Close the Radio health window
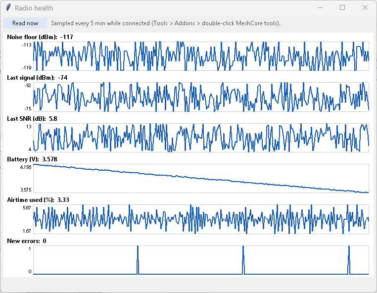This screenshot has width=377, height=293. (365, 8)
